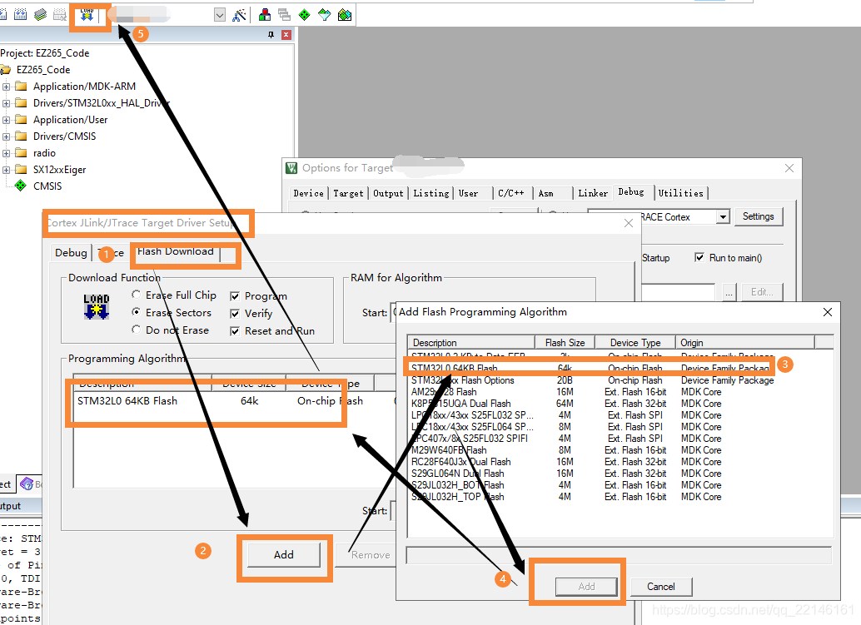Pin the Project panel
Screen dimensions: 861x625
pos(271,35)
